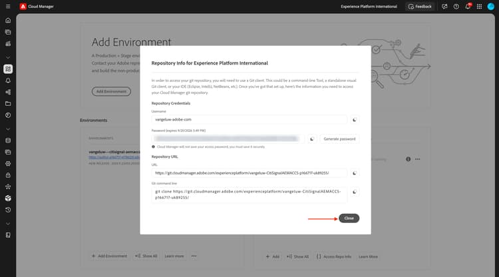Open the book icon at the sidebar bottom
The width and height of the screenshot is (499, 277).
[x=8, y=235]
